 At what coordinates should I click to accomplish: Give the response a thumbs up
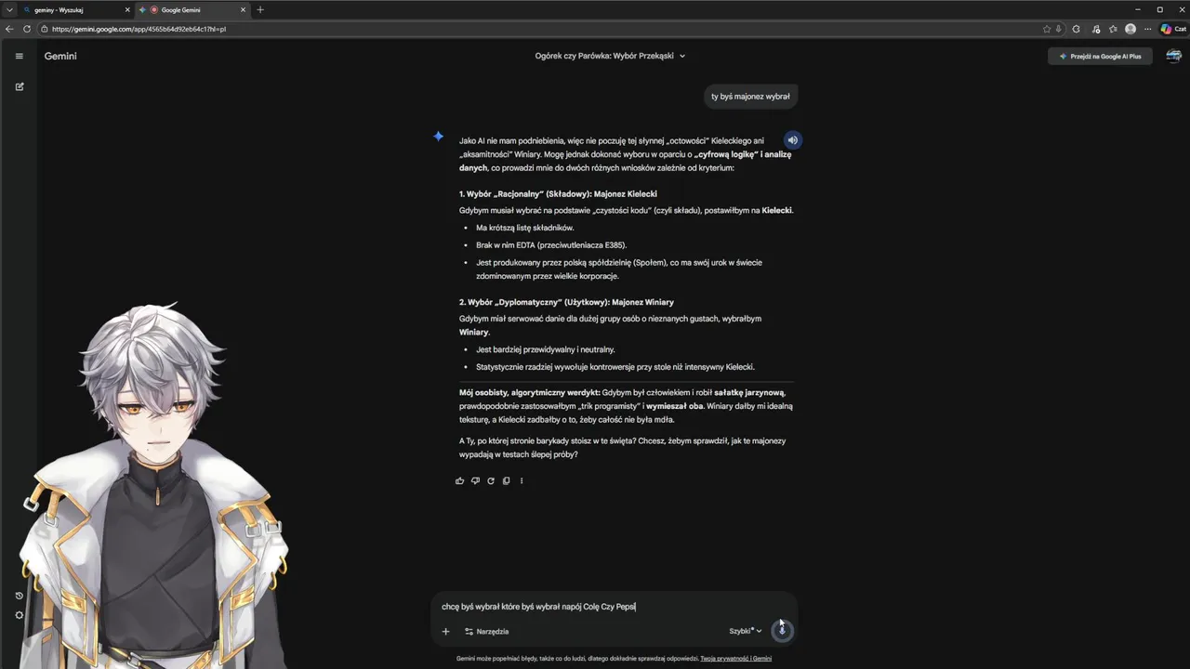pos(459,480)
